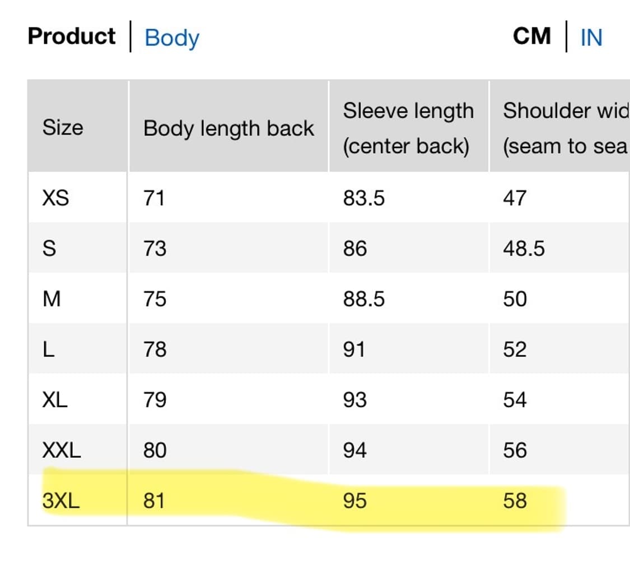Click the Body length back header

228,128
